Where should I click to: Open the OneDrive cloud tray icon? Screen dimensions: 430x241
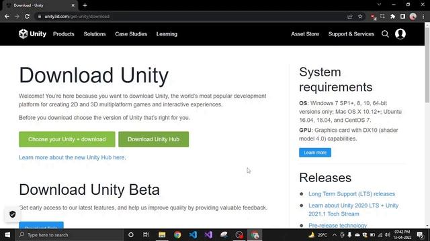pos(357,235)
